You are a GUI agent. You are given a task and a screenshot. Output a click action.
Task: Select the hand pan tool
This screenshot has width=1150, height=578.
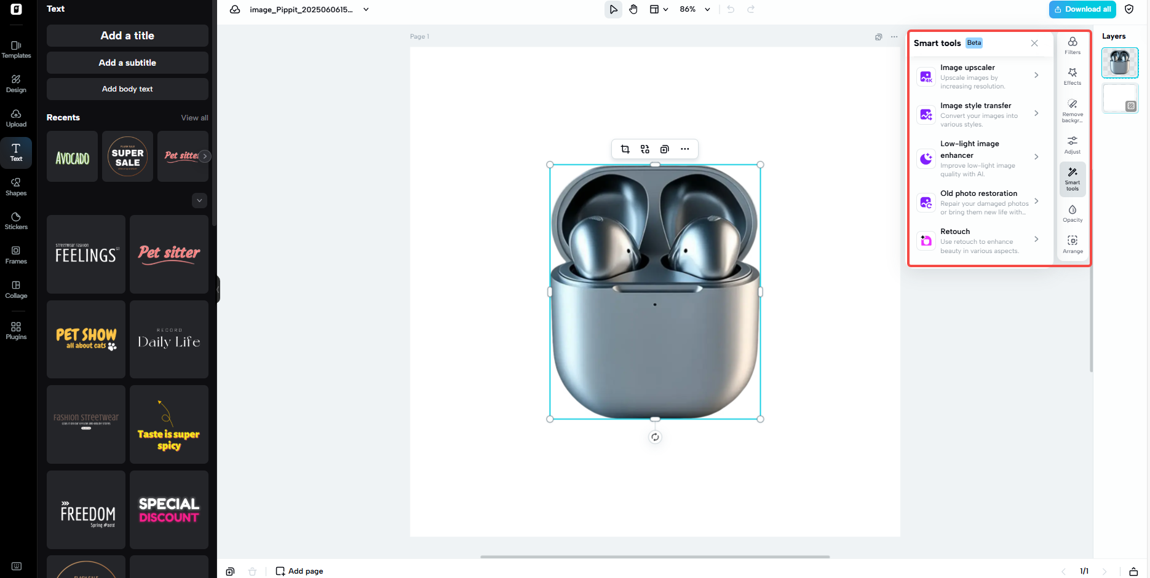click(633, 9)
